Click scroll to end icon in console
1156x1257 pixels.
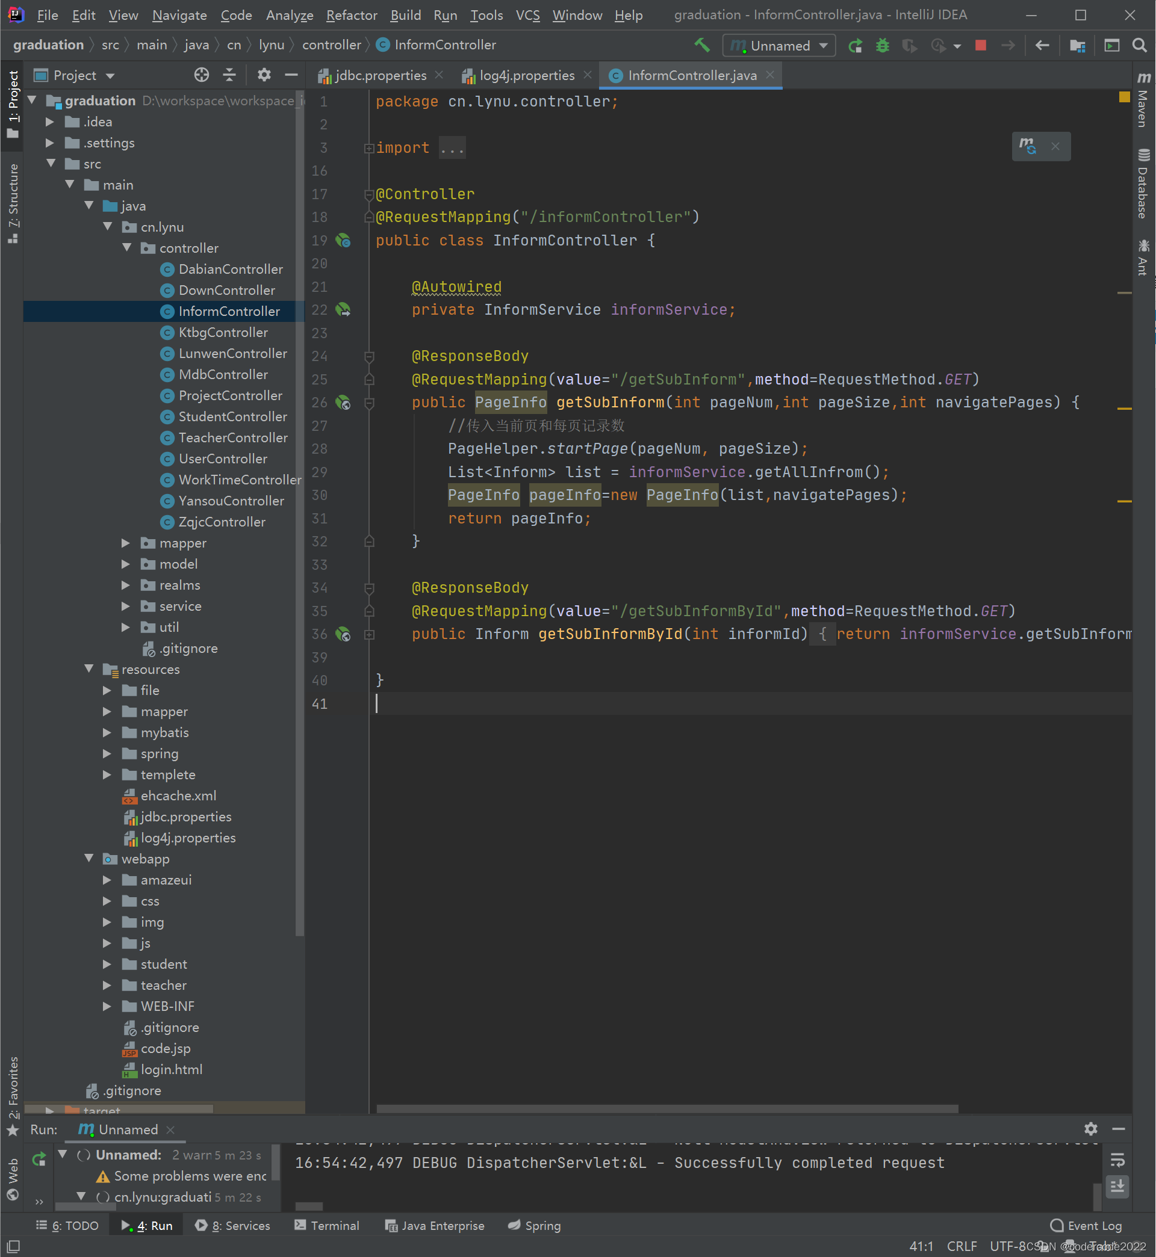[1117, 1186]
